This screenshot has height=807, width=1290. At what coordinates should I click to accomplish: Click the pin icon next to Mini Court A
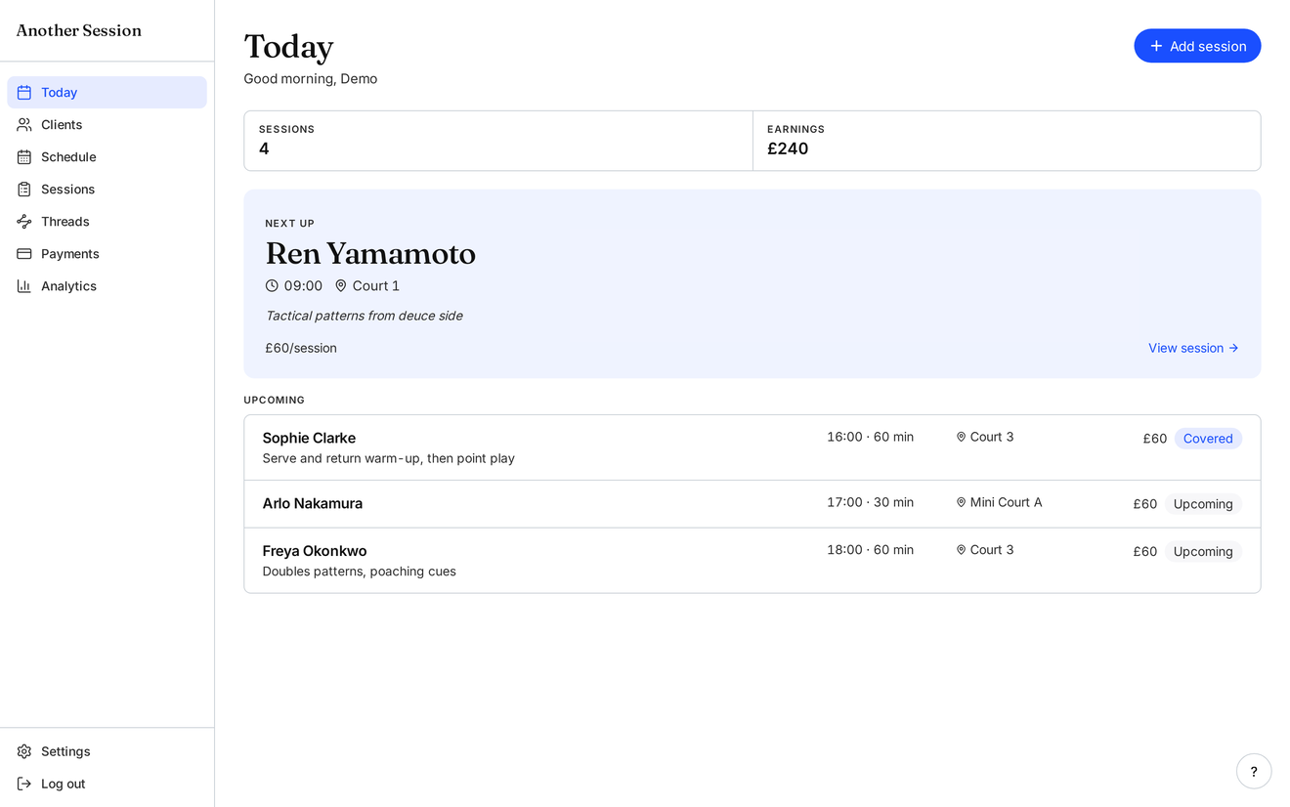[x=961, y=502]
